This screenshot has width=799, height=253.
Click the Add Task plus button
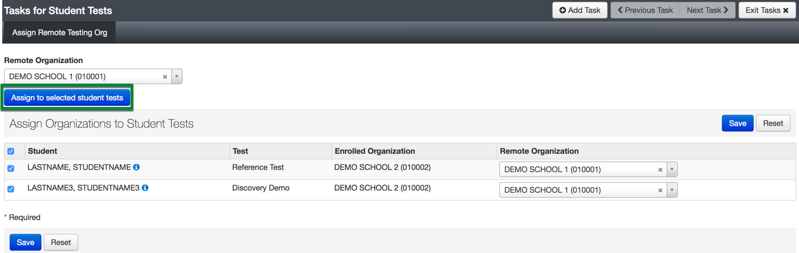(580, 10)
